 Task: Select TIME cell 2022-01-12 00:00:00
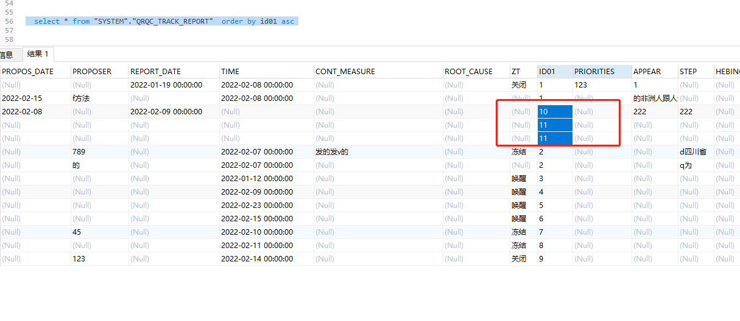pyautogui.click(x=266, y=178)
